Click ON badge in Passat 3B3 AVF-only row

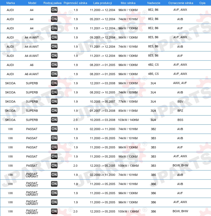coord(54,147)
